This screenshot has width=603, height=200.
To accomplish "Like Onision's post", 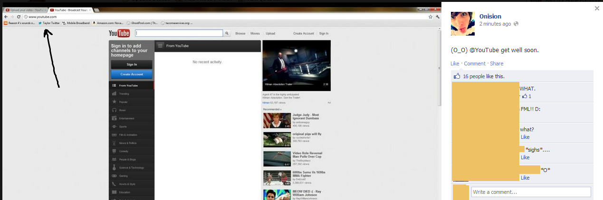I will (x=455, y=64).
